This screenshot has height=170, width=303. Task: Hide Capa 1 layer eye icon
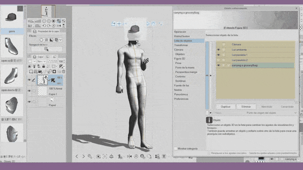point(29,91)
